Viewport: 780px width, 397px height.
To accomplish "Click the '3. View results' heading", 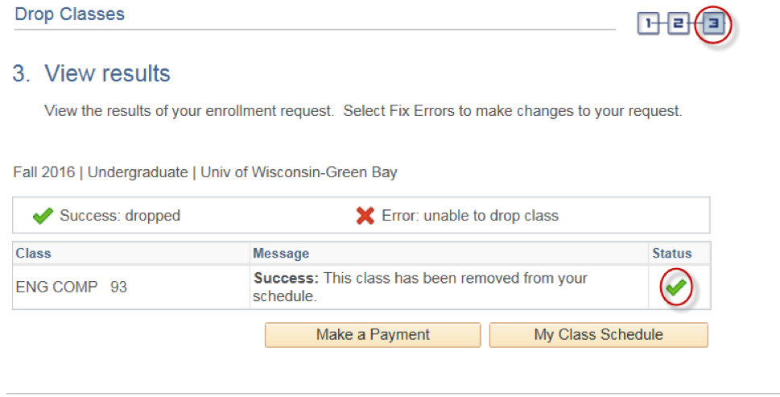I will click(92, 73).
